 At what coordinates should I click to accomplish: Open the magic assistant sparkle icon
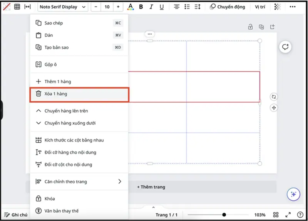(293, 194)
